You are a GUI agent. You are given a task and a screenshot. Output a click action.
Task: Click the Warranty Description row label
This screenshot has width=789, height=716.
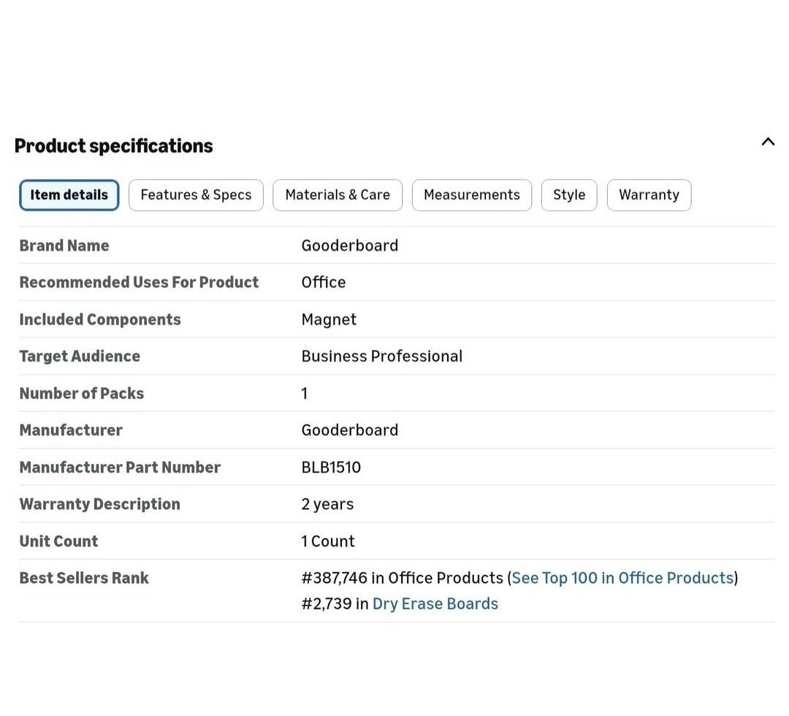[99, 504]
